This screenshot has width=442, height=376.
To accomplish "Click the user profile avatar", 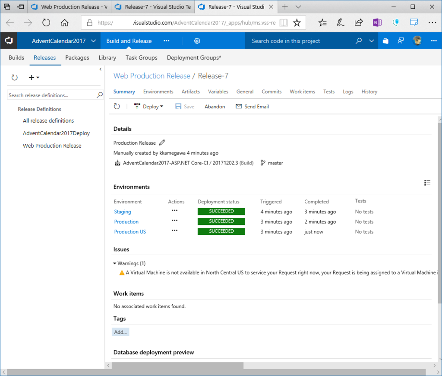I will (417, 41).
